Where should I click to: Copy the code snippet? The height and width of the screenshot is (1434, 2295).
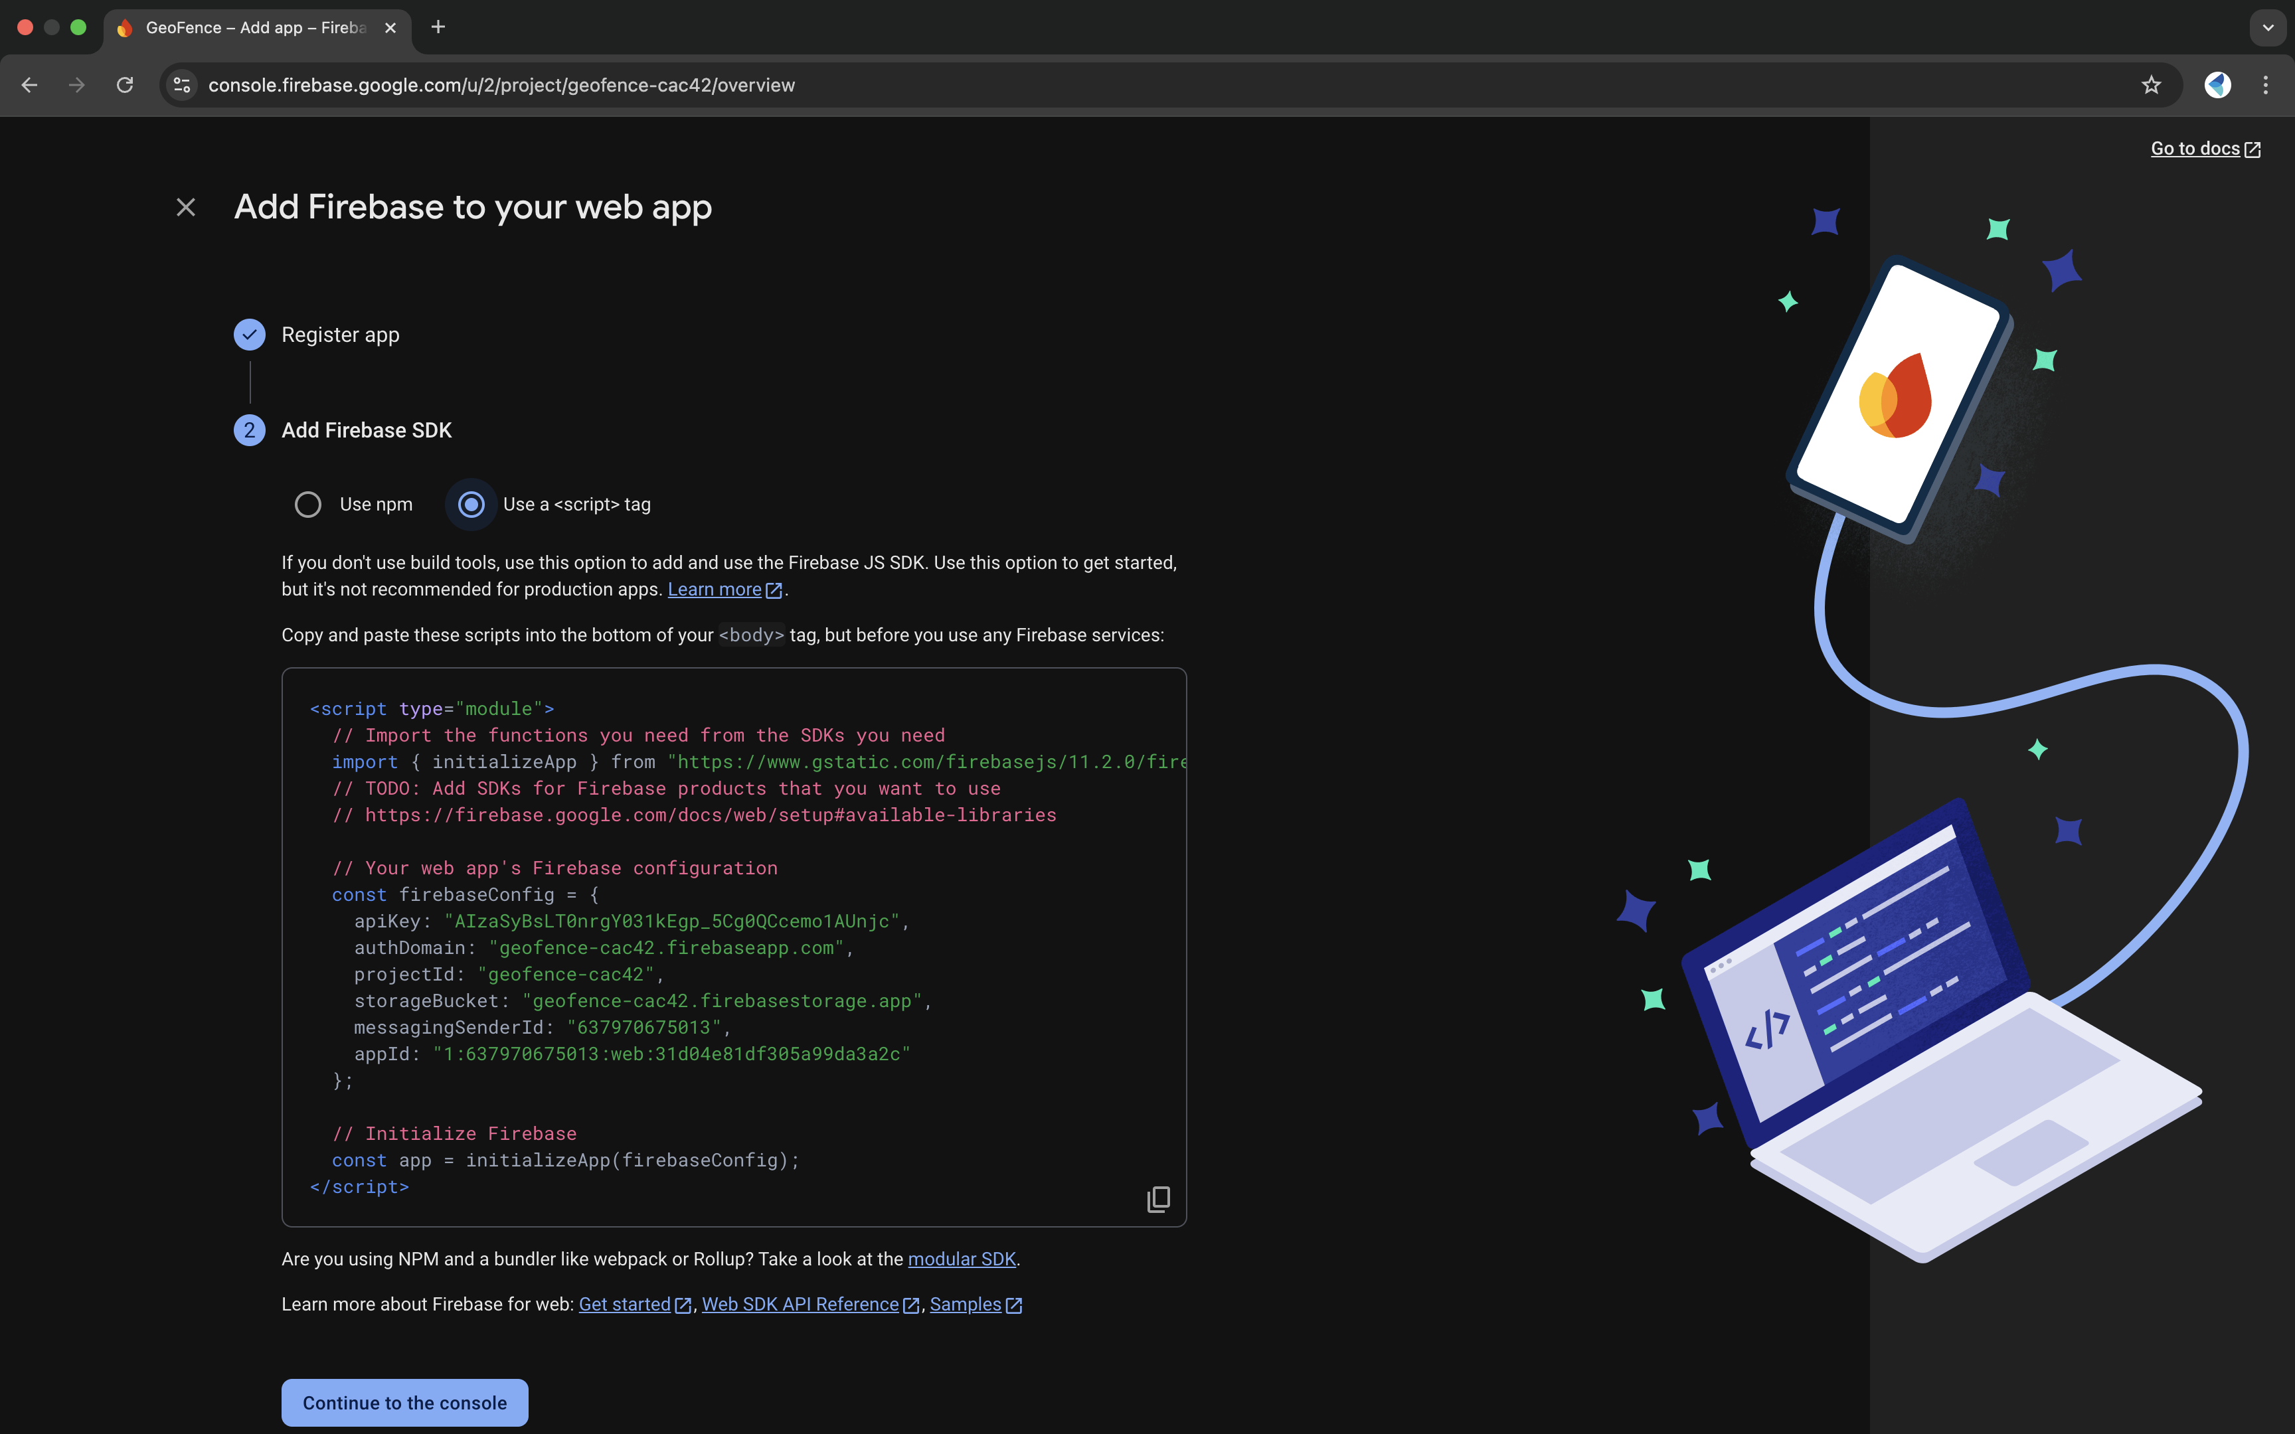pos(1158,1199)
